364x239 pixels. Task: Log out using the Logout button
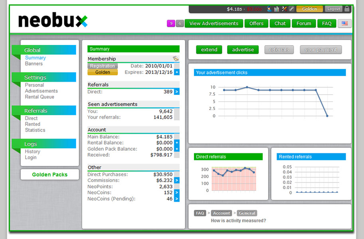pos(334,9)
